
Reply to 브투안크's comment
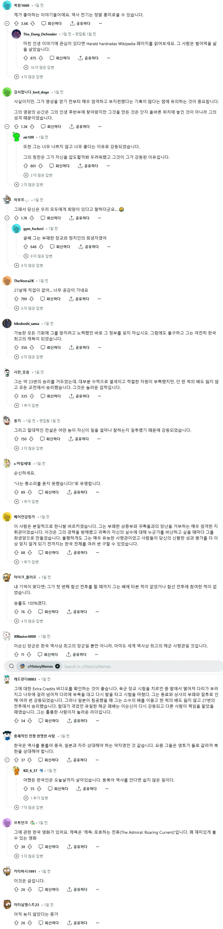pos(49,847)
